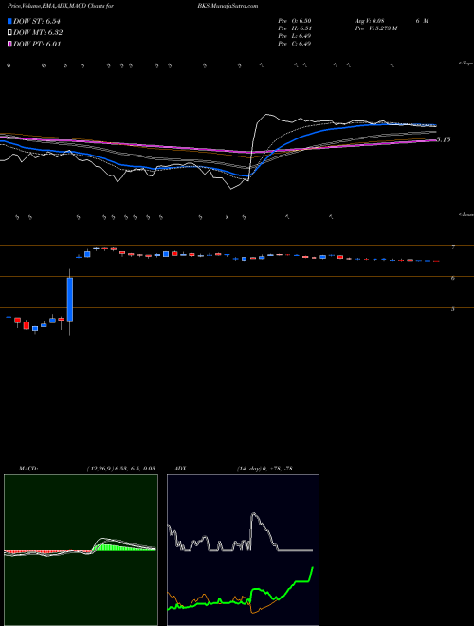This screenshot has height=626, width=474.
Task: Click the magenta DOW PT legend swatch
Action: coord(9,44)
